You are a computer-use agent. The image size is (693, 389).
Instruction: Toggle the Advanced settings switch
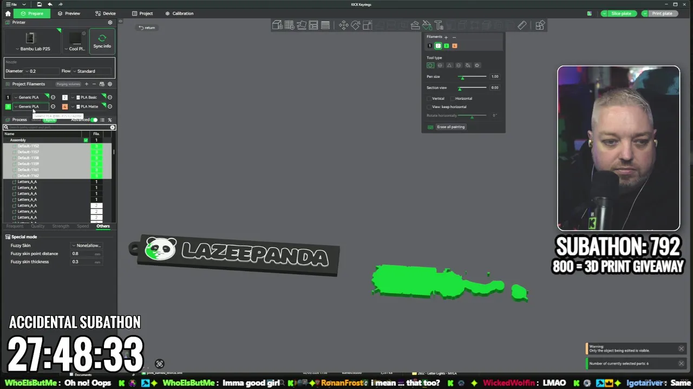point(94,120)
